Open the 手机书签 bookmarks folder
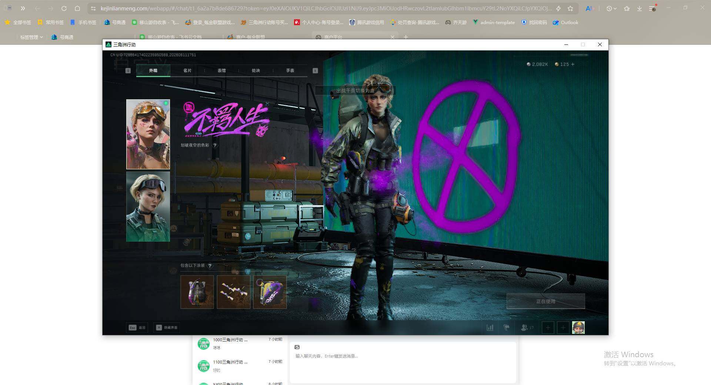This screenshot has width=711, height=385. pyautogui.click(x=83, y=23)
